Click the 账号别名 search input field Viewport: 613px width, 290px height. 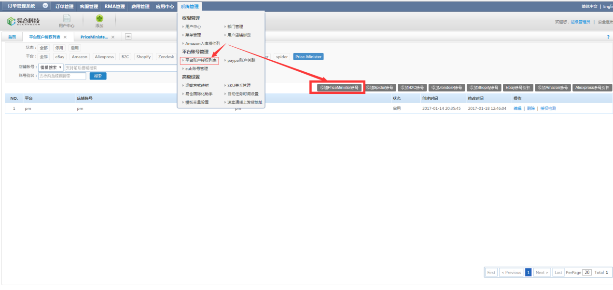[62, 76]
